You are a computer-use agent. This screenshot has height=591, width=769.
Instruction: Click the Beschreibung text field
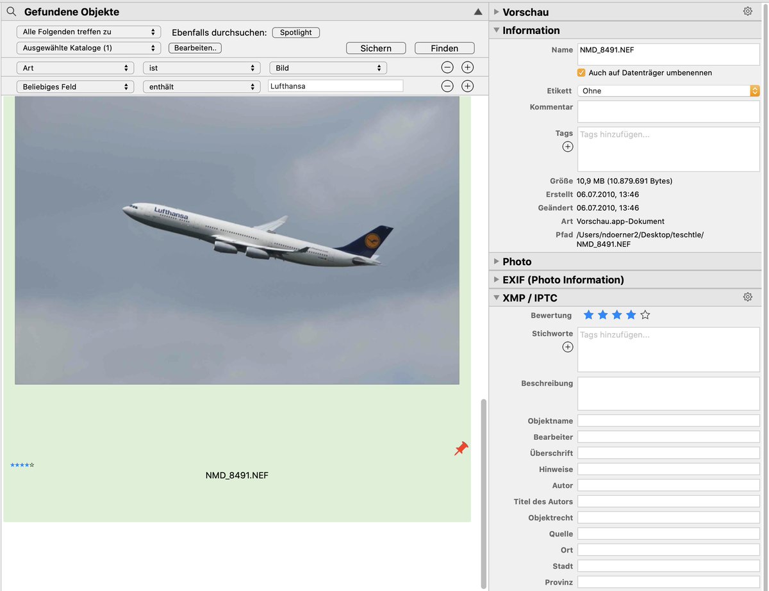[668, 394]
